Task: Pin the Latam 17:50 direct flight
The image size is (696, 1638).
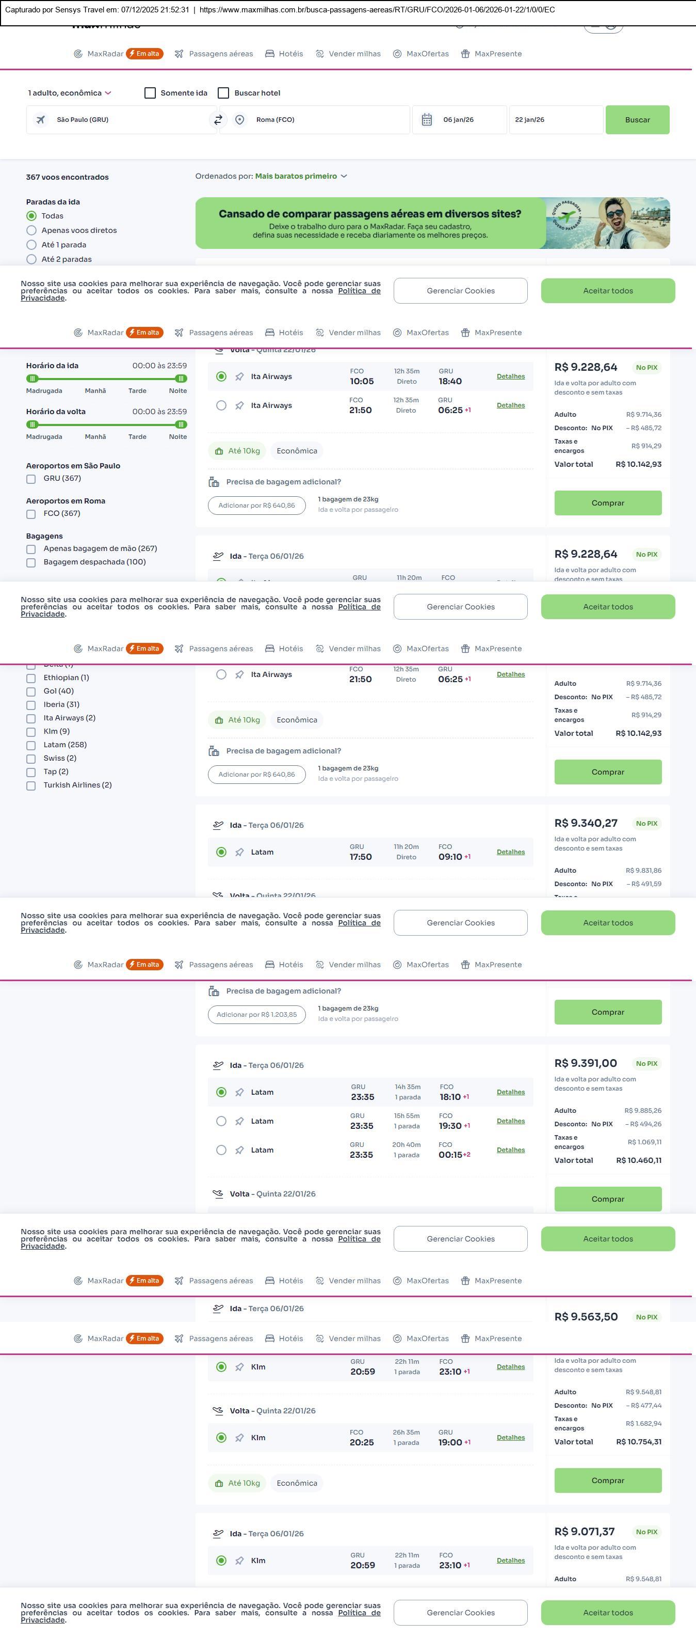Action: pos(239,853)
